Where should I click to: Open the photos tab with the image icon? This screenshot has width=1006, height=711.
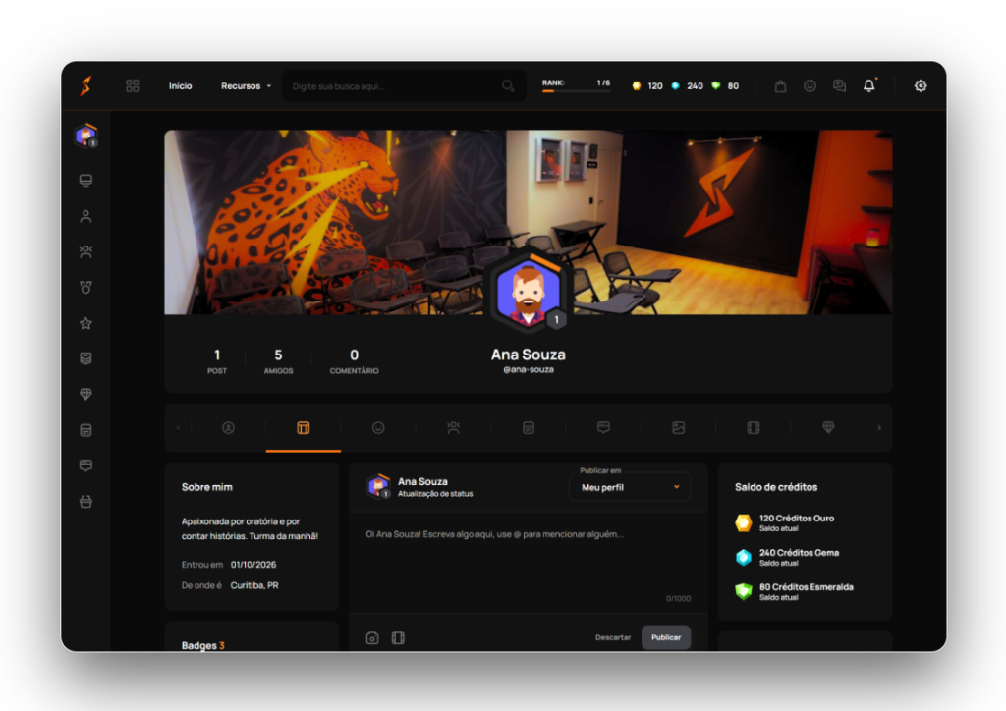point(678,427)
